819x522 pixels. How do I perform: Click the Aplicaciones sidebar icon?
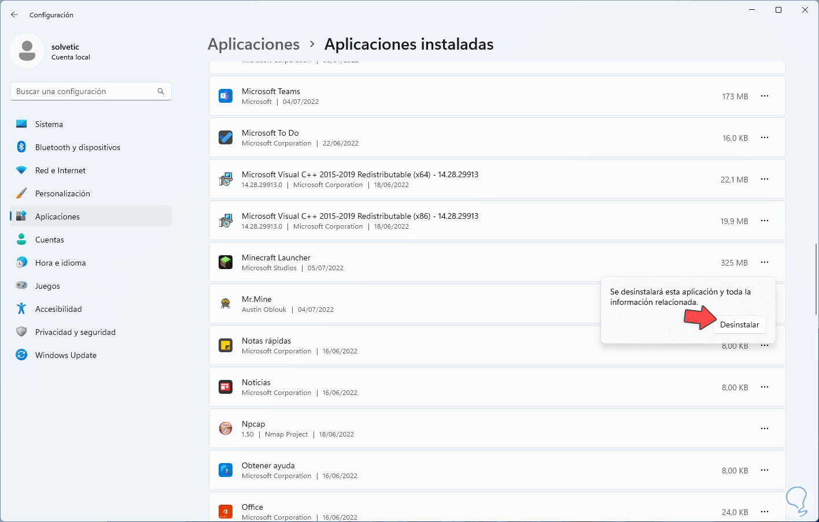click(x=21, y=217)
